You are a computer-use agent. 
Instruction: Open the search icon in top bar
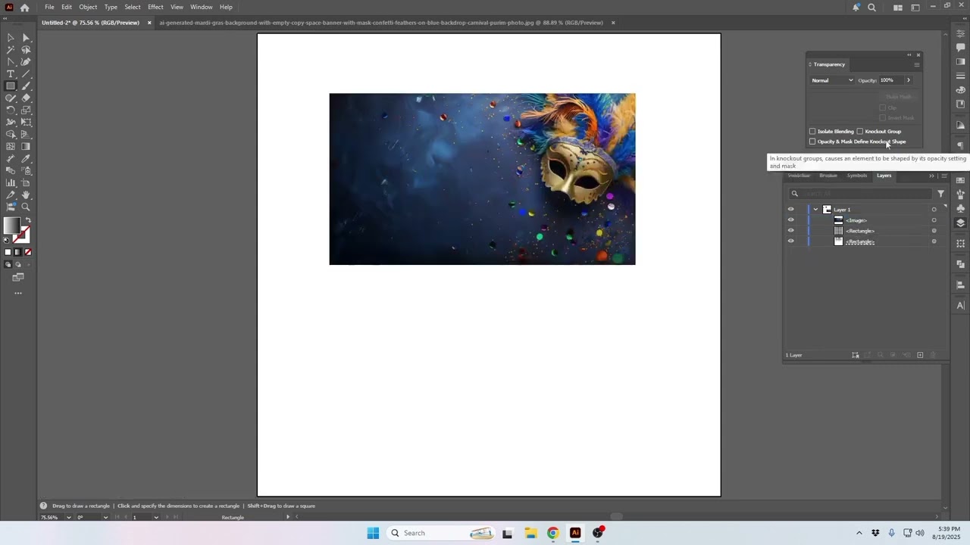point(871,8)
